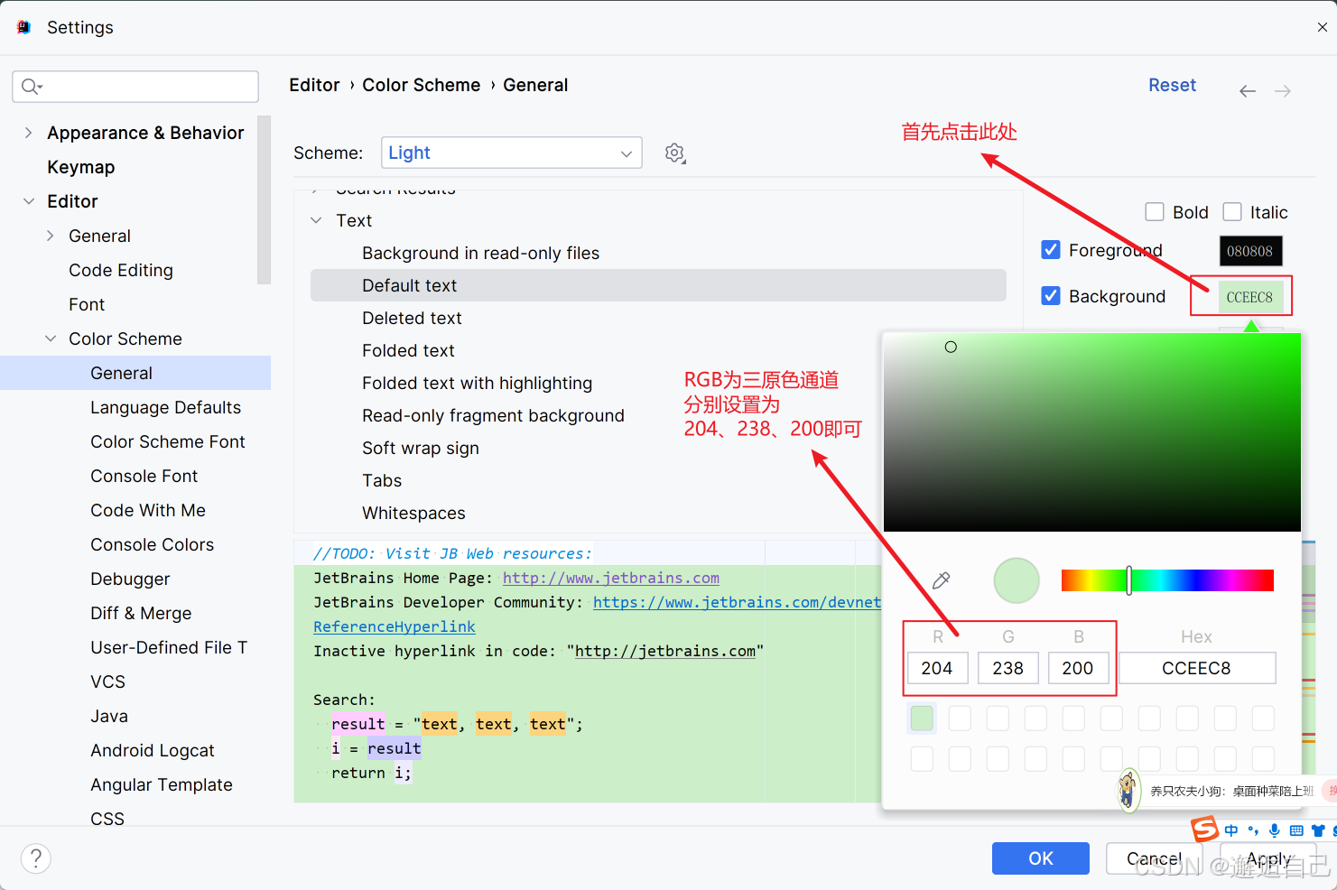The height and width of the screenshot is (890, 1337).
Task: Click the eyedropper color picker icon
Action: 941,580
